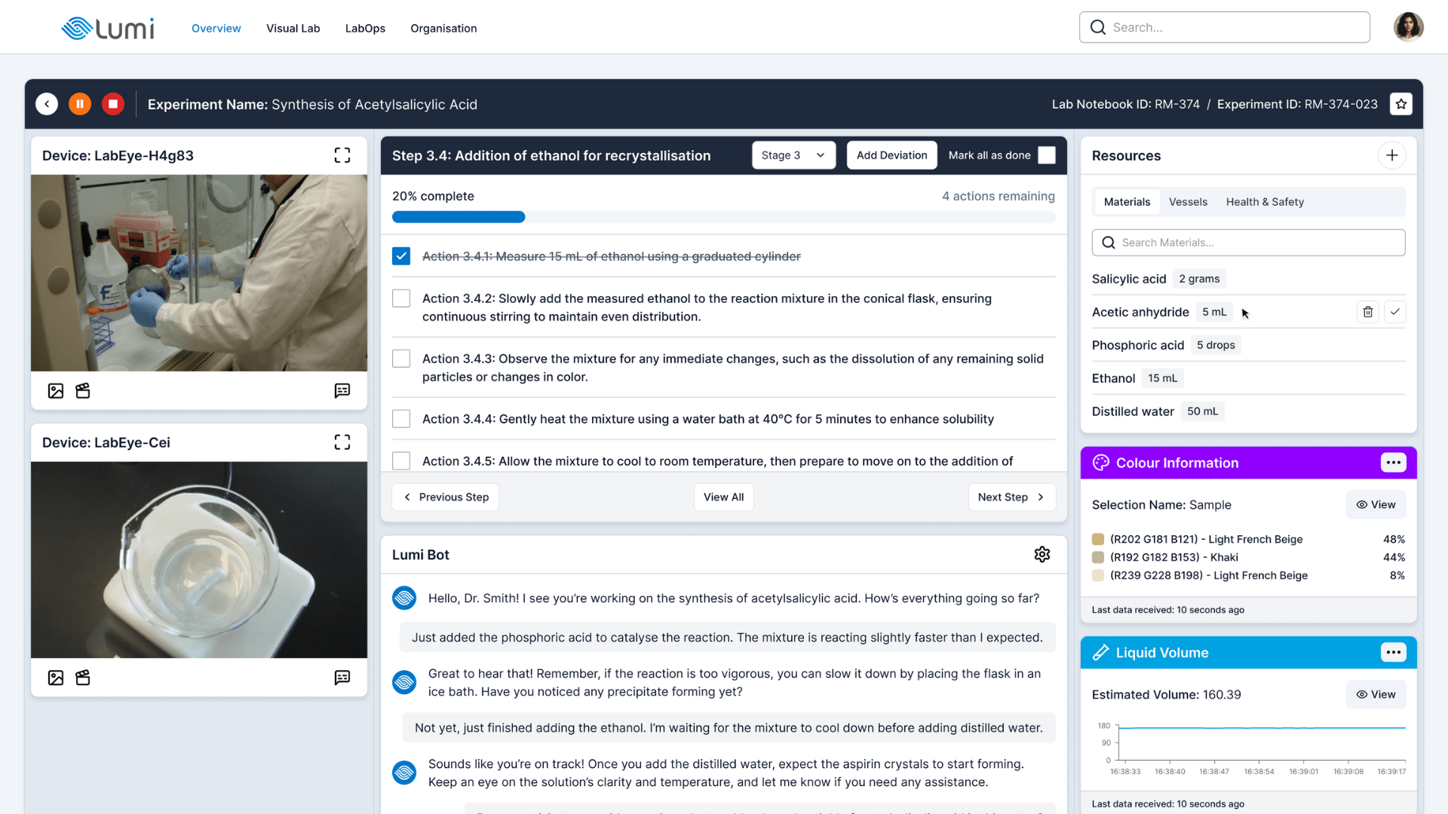
Task: Open Liquid Volume more options menu
Action: click(x=1394, y=653)
